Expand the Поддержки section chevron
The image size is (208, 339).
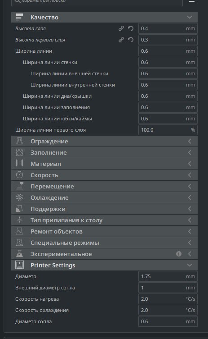[x=190, y=209]
